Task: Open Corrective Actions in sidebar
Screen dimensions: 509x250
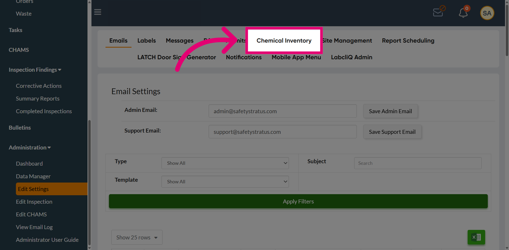Action: [39, 86]
